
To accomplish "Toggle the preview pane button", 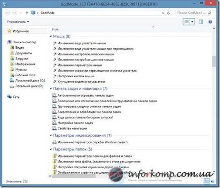I will point(201,22).
